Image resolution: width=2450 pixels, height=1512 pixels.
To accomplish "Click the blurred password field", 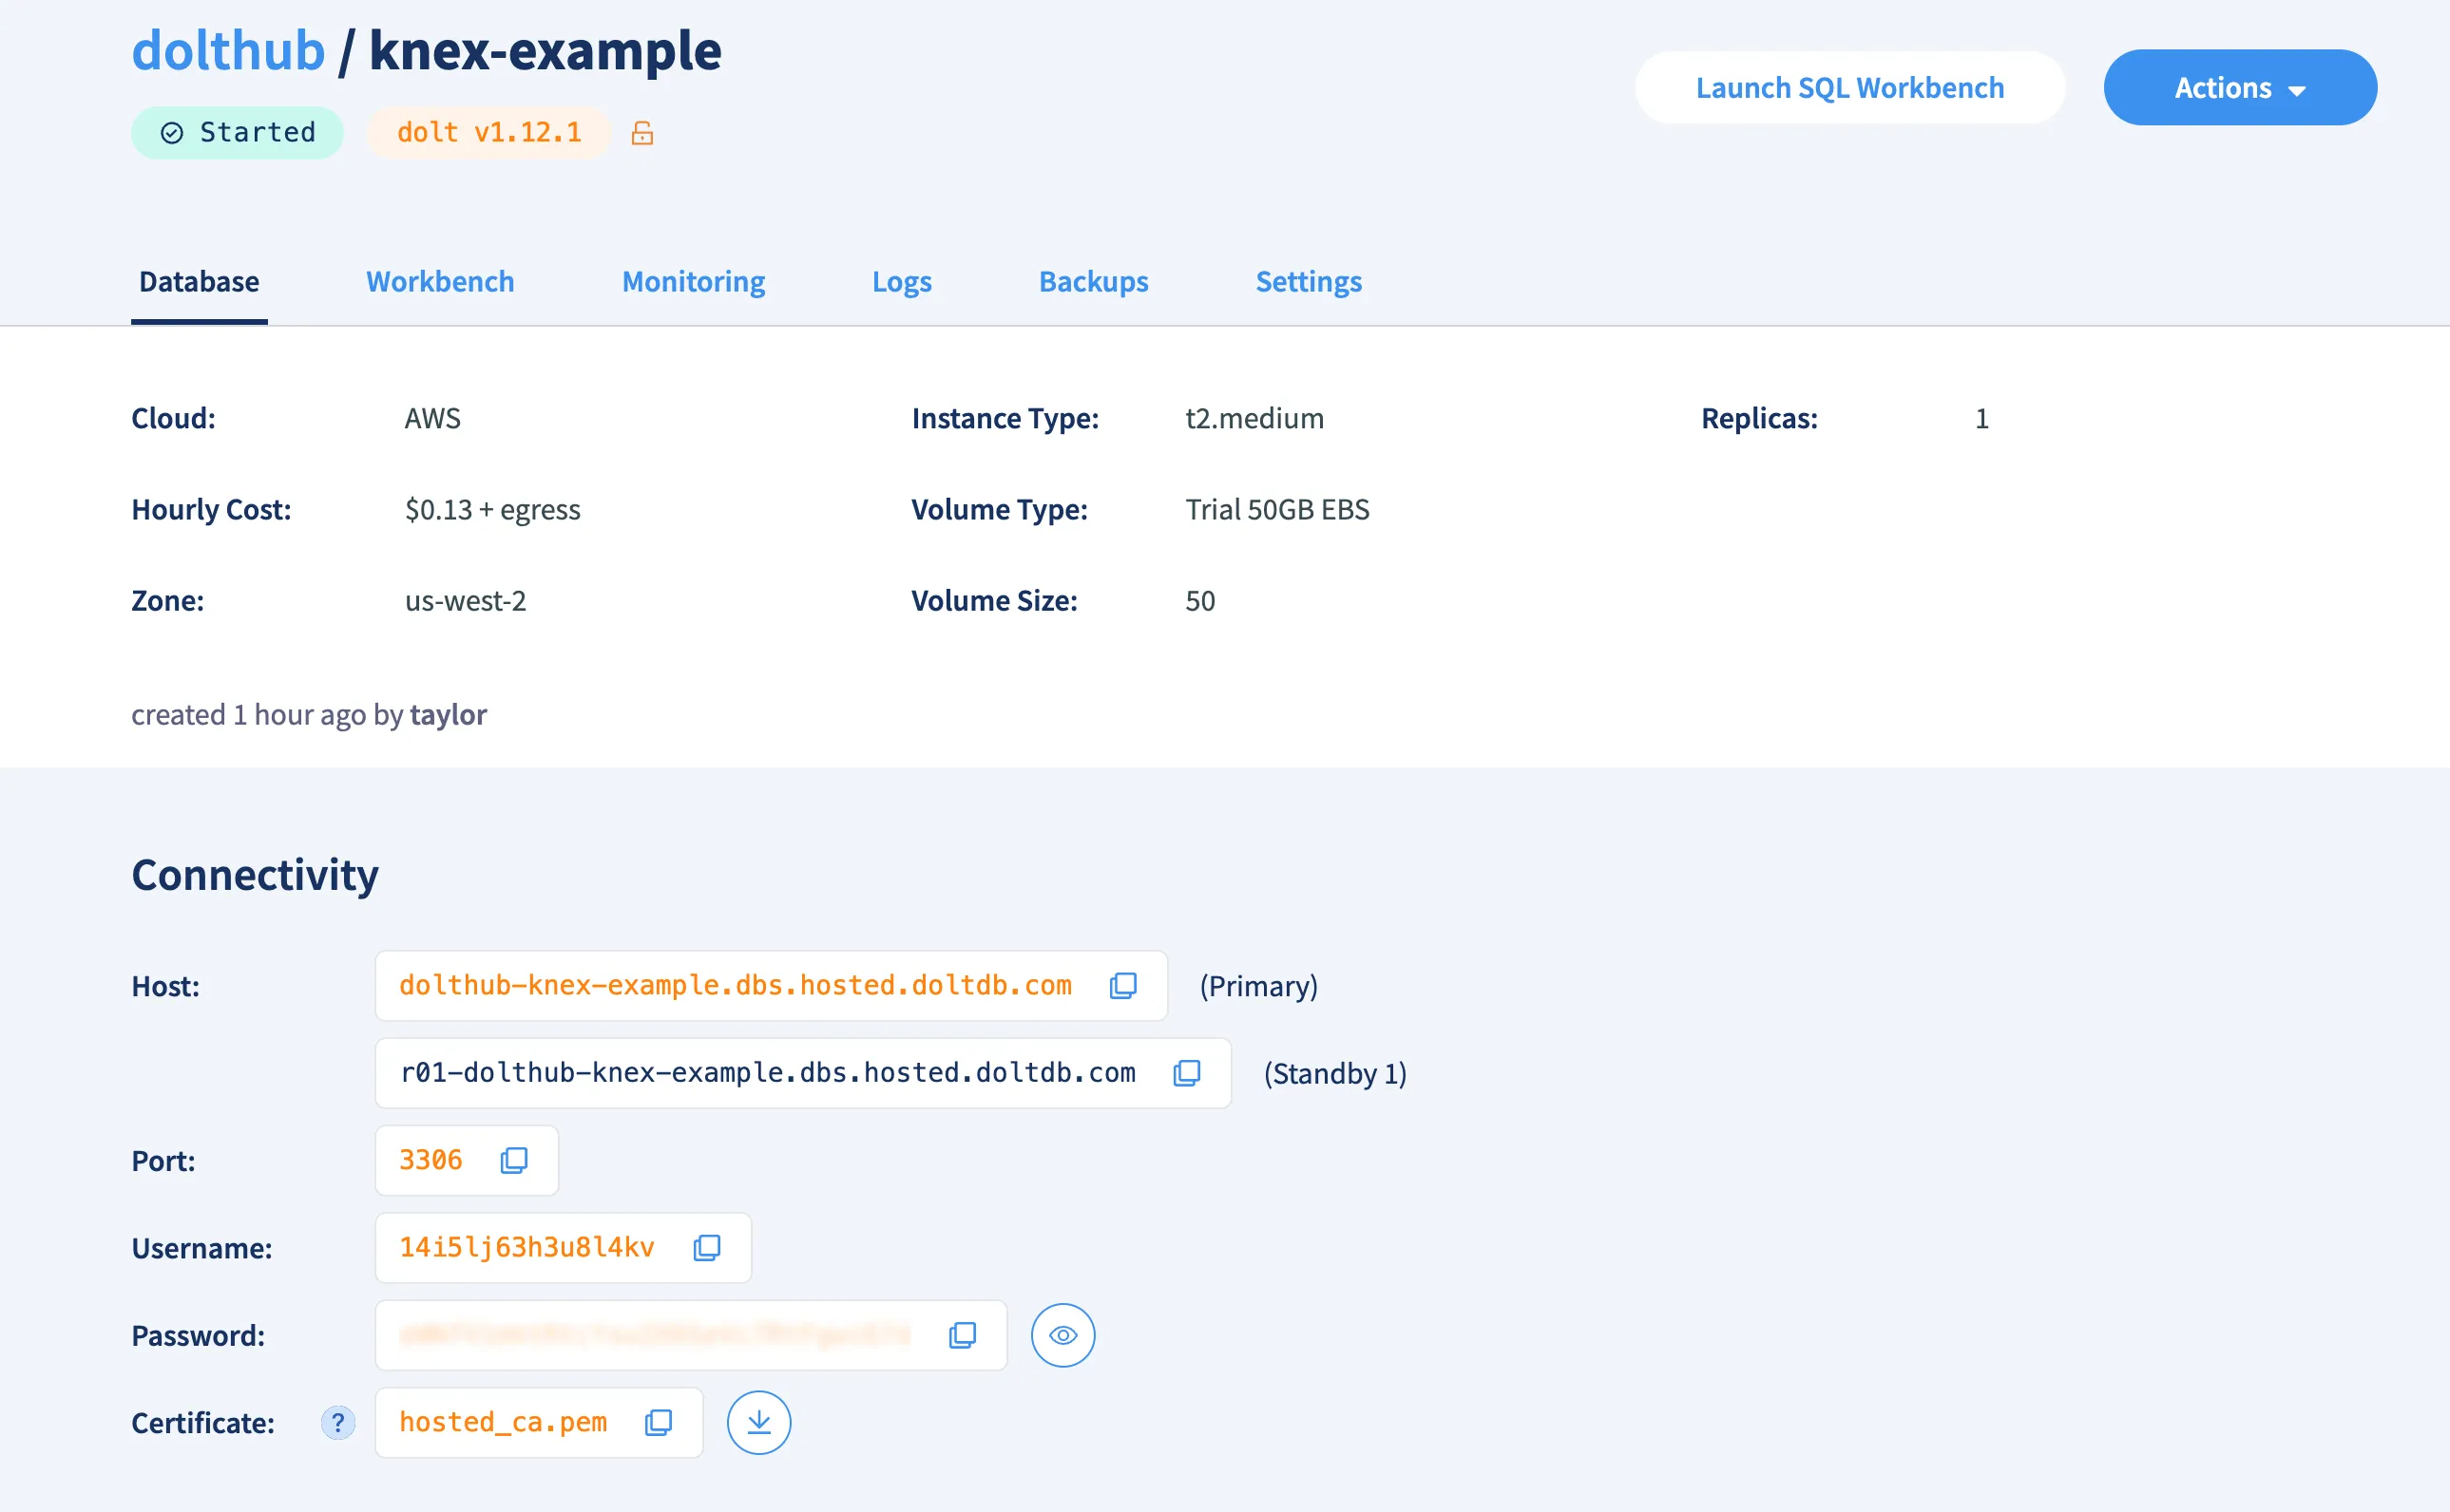I will 654,1335.
